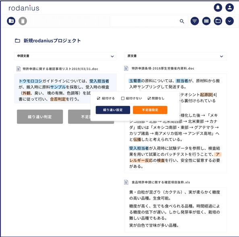
Task: Click highlighted word 外観
Action: click(27, 93)
